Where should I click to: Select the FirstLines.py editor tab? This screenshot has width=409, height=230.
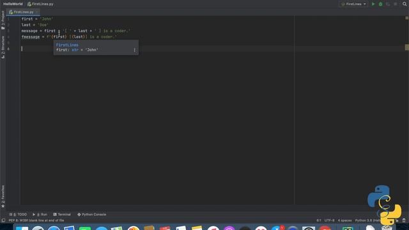click(x=24, y=12)
